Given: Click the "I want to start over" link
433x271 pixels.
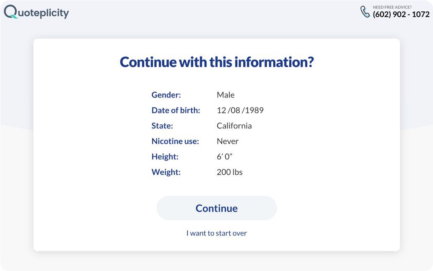Looking at the screenshot, I should (x=216, y=233).
